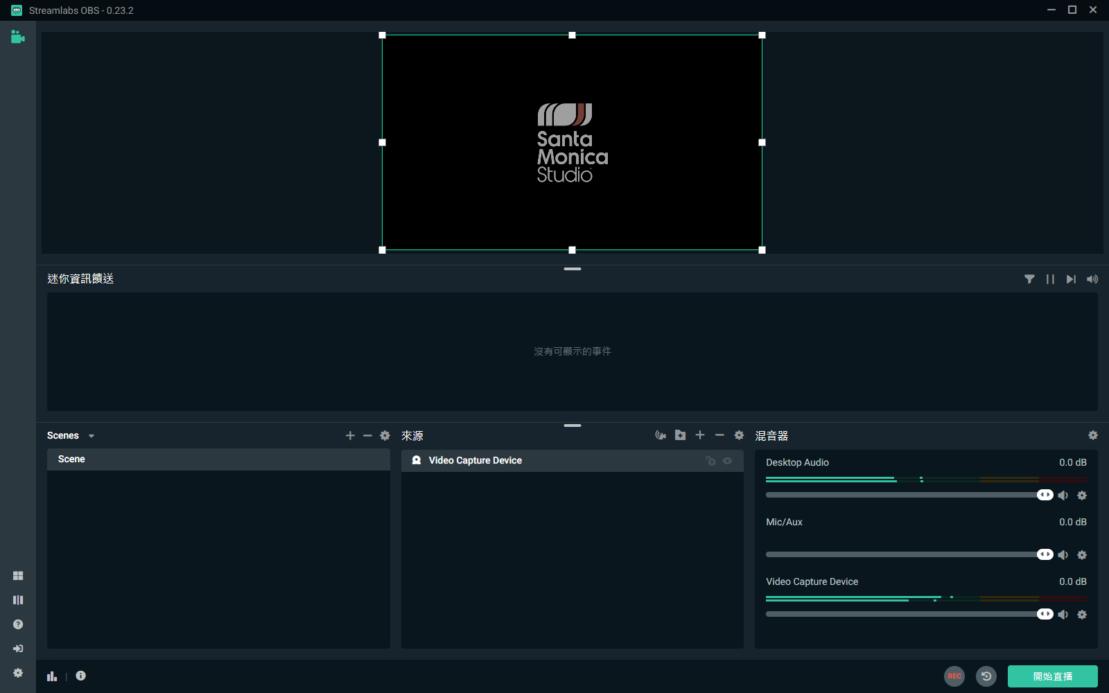This screenshot has height=693, width=1109.
Task: Toggle Studio Mode columns icon
Action: tap(18, 600)
